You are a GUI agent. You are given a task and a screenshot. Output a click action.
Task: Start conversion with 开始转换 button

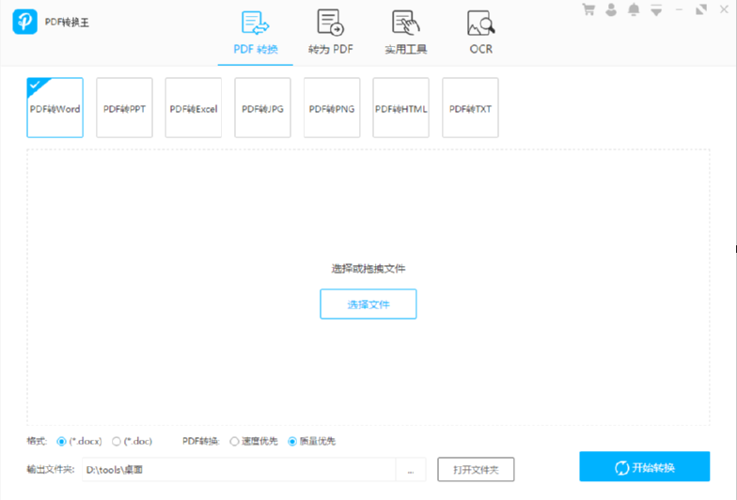point(645,466)
